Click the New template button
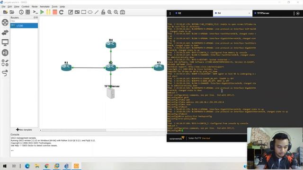 tap(24, 130)
